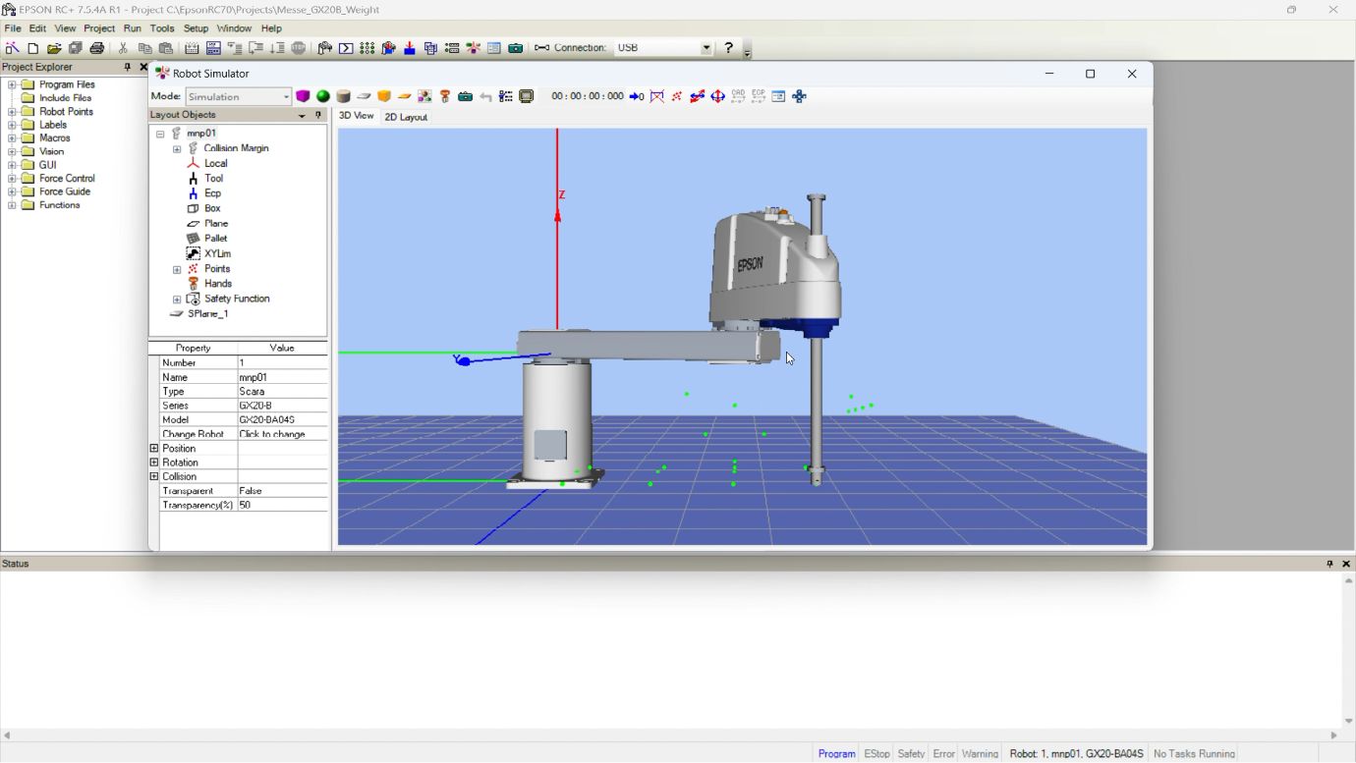This screenshot has height=763, width=1356.
Task: Add a Hand object using hand icon
Action: (445, 96)
